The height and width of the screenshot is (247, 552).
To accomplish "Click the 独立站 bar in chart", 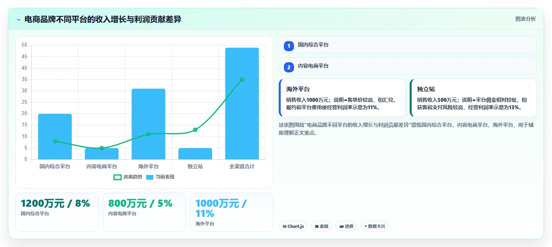I will click(195, 154).
